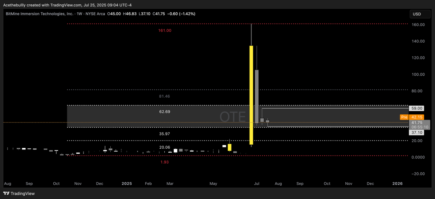Click the O45.00 open value
The height and width of the screenshot is (199, 435).
click(114, 14)
